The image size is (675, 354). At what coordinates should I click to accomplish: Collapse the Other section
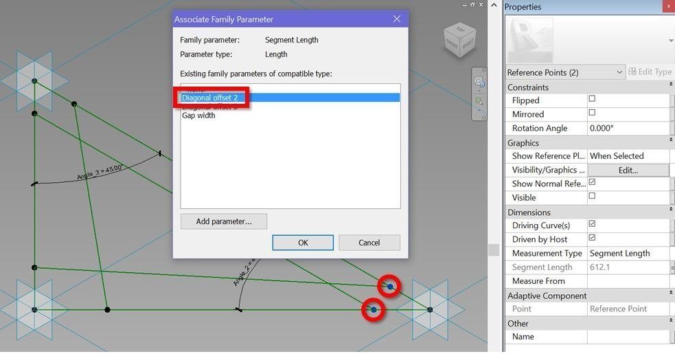coord(671,321)
